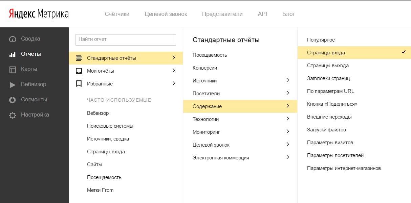The height and width of the screenshot is (203, 411).
Task: Click the Вебвизор play icon
Action: point(13,85)
